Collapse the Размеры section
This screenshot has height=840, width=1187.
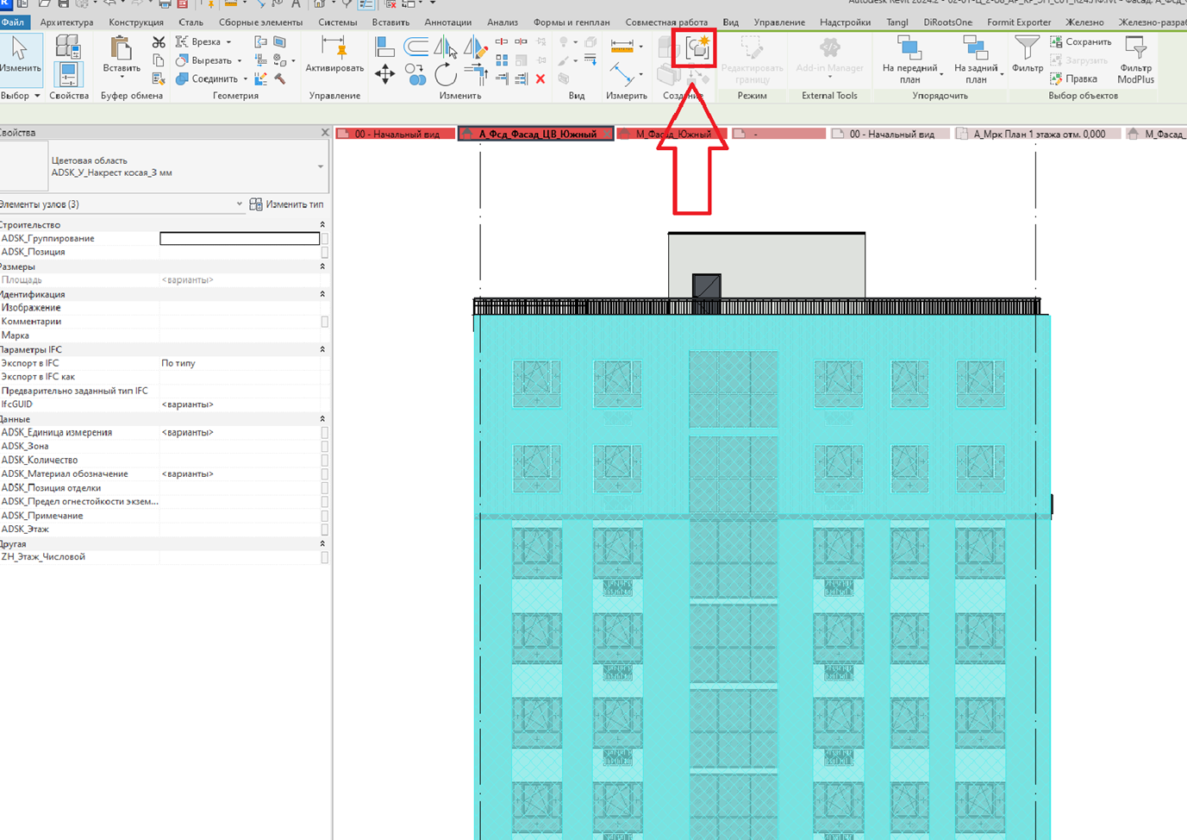click(x=322, y=266)
